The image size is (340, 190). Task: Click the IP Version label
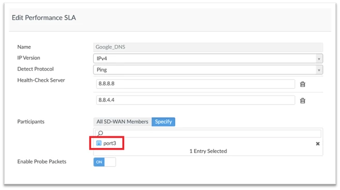[29, 57]
